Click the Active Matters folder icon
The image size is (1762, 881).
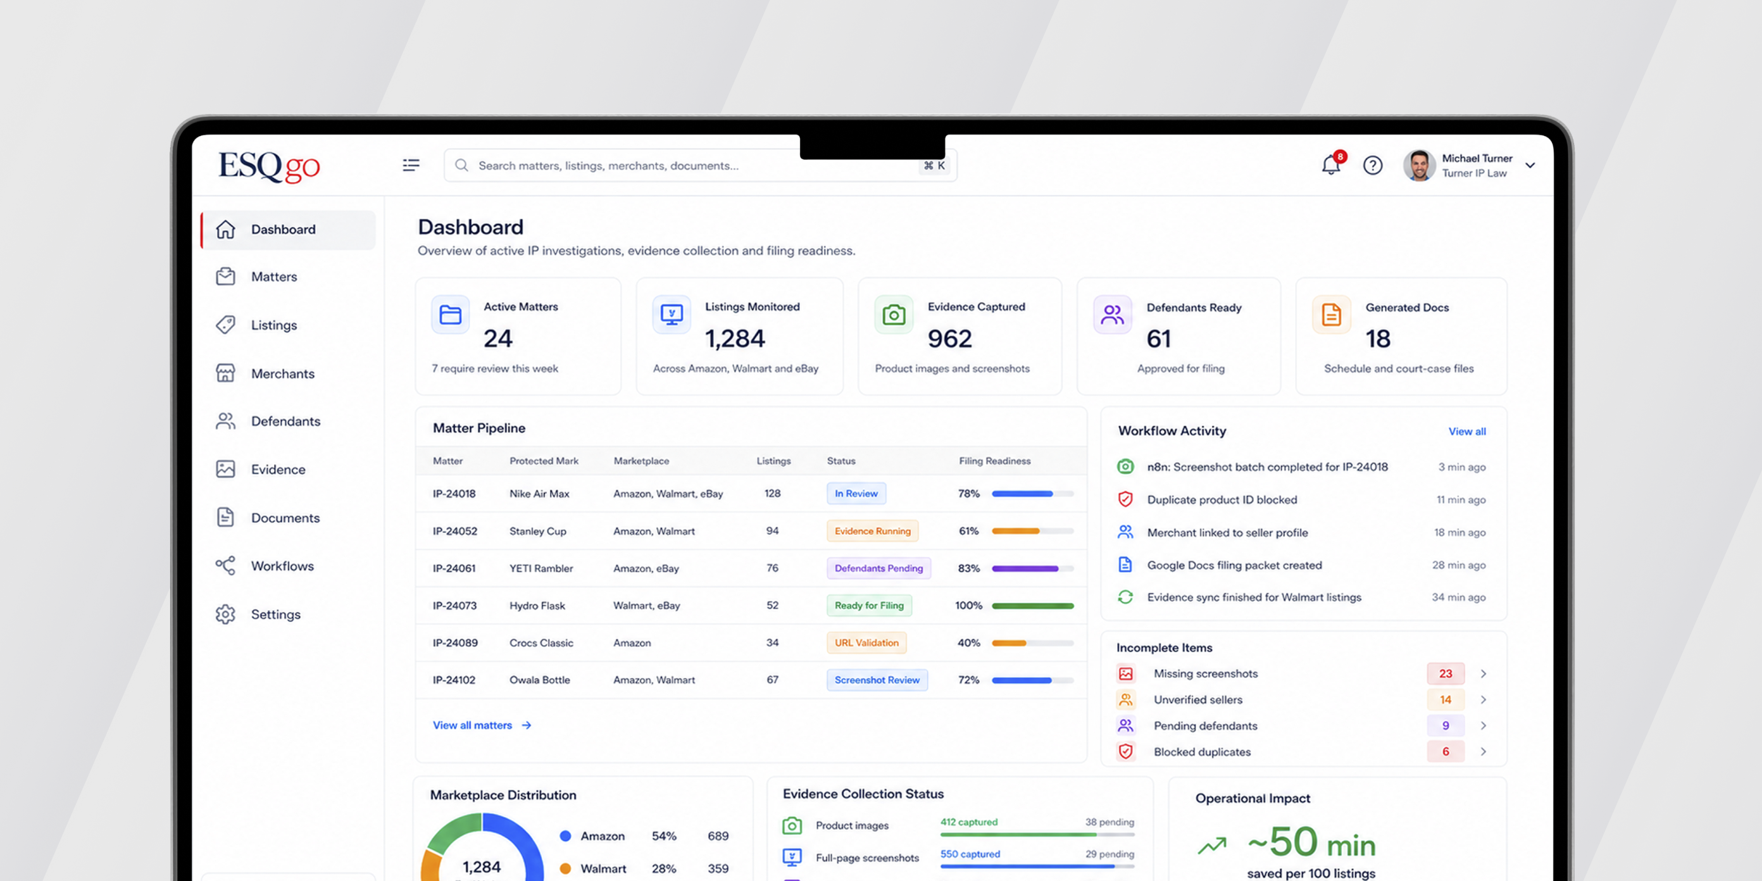click(x=450, y=315)
